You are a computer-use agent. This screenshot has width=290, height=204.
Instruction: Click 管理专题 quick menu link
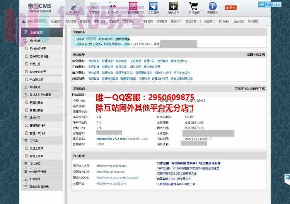click(107, 67)
